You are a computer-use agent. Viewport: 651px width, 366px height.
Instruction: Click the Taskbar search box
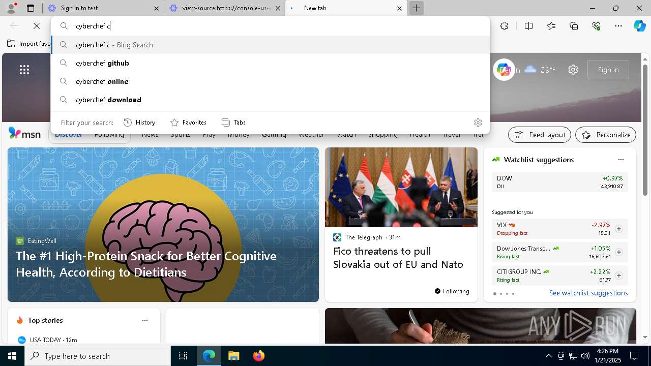pyautogui.click(x=98, y=356)
